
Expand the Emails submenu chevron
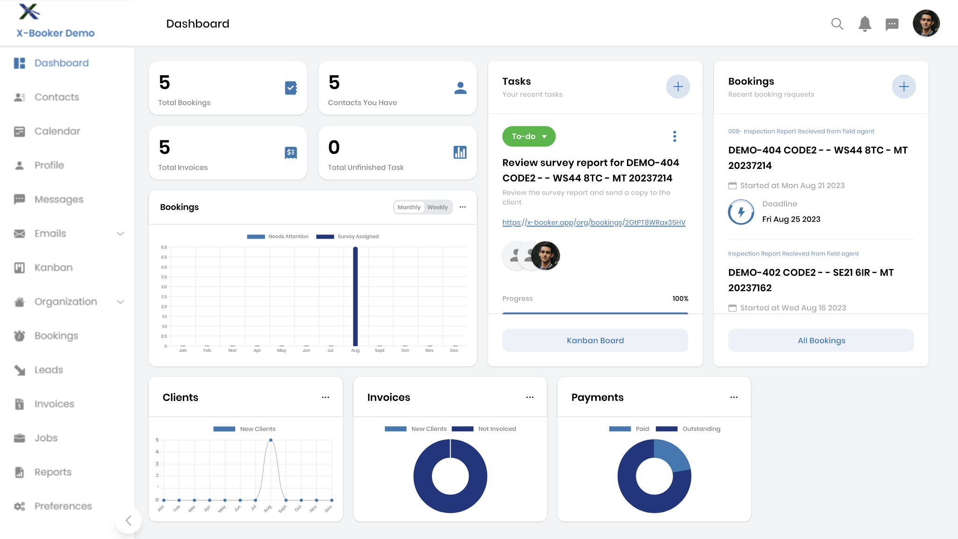pos(120,233)
